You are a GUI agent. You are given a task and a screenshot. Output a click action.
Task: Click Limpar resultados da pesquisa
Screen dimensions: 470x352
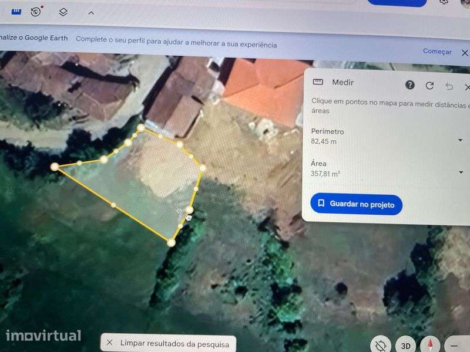coord(174,344)
